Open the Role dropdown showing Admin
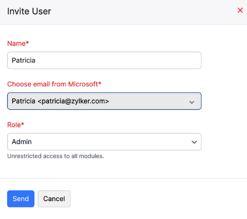Screen dimensions: 247x219 tap(104, 142)
